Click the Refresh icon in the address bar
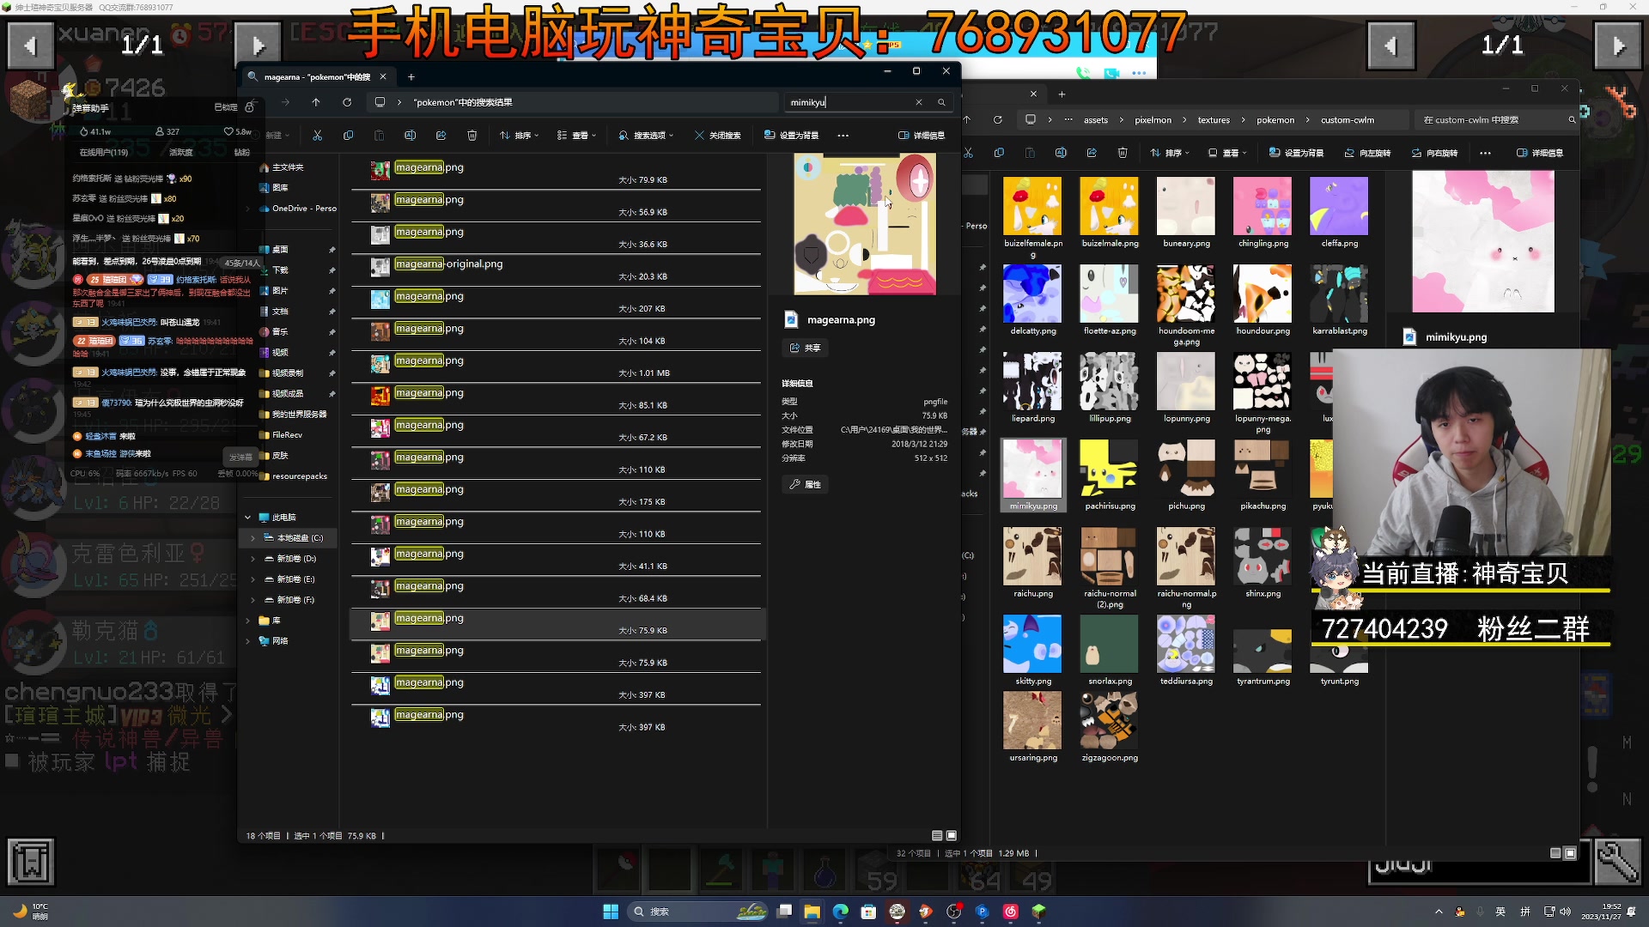1649x927 pixels. (347, 101)
